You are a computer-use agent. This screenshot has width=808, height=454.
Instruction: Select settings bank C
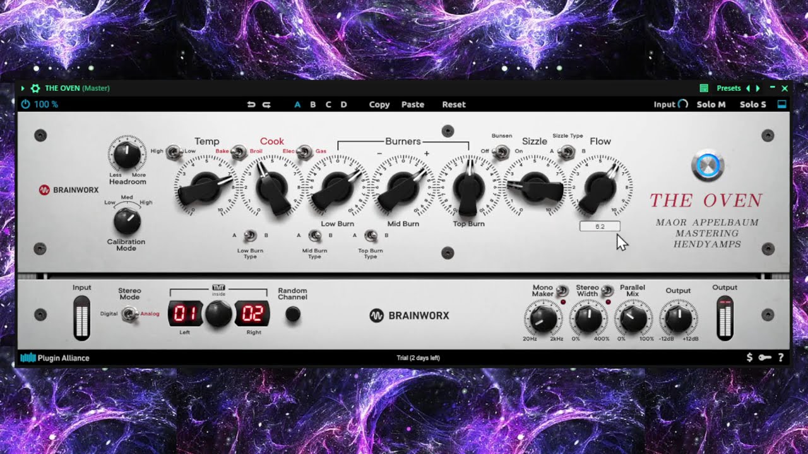pyautogui.click(x=328, y=105)
